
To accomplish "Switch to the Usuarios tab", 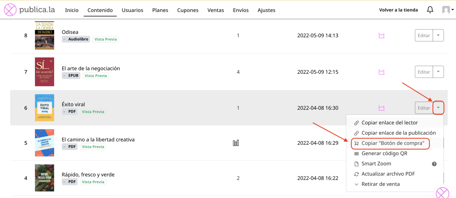I will (x=133, y=10).
